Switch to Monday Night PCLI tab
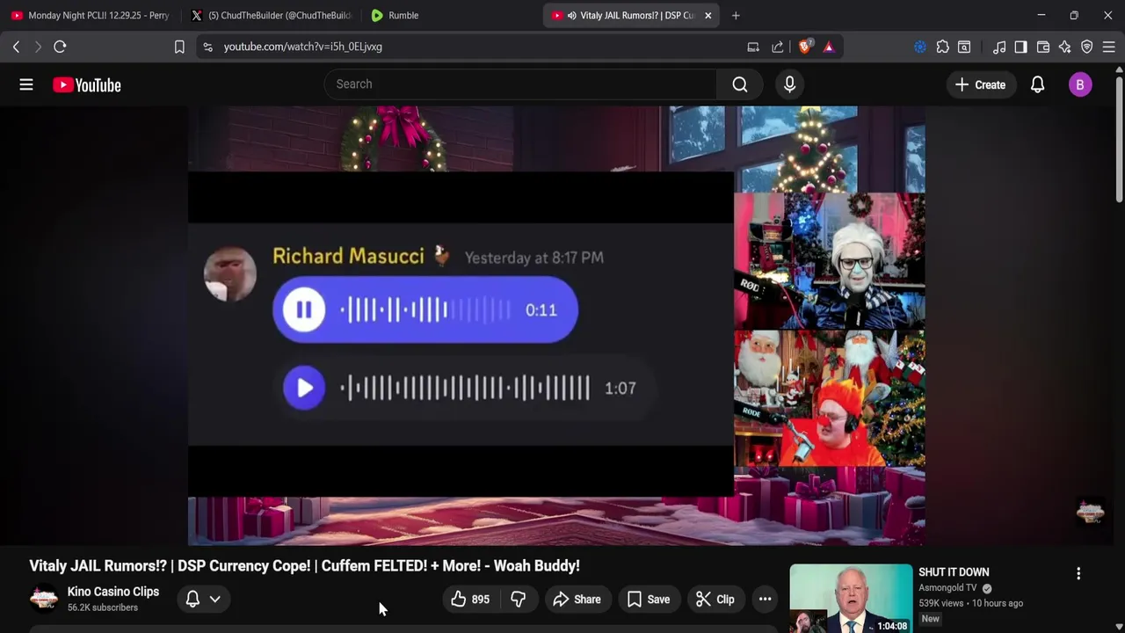The width and height of the screenshot is (1125, 633). point(91,15)
